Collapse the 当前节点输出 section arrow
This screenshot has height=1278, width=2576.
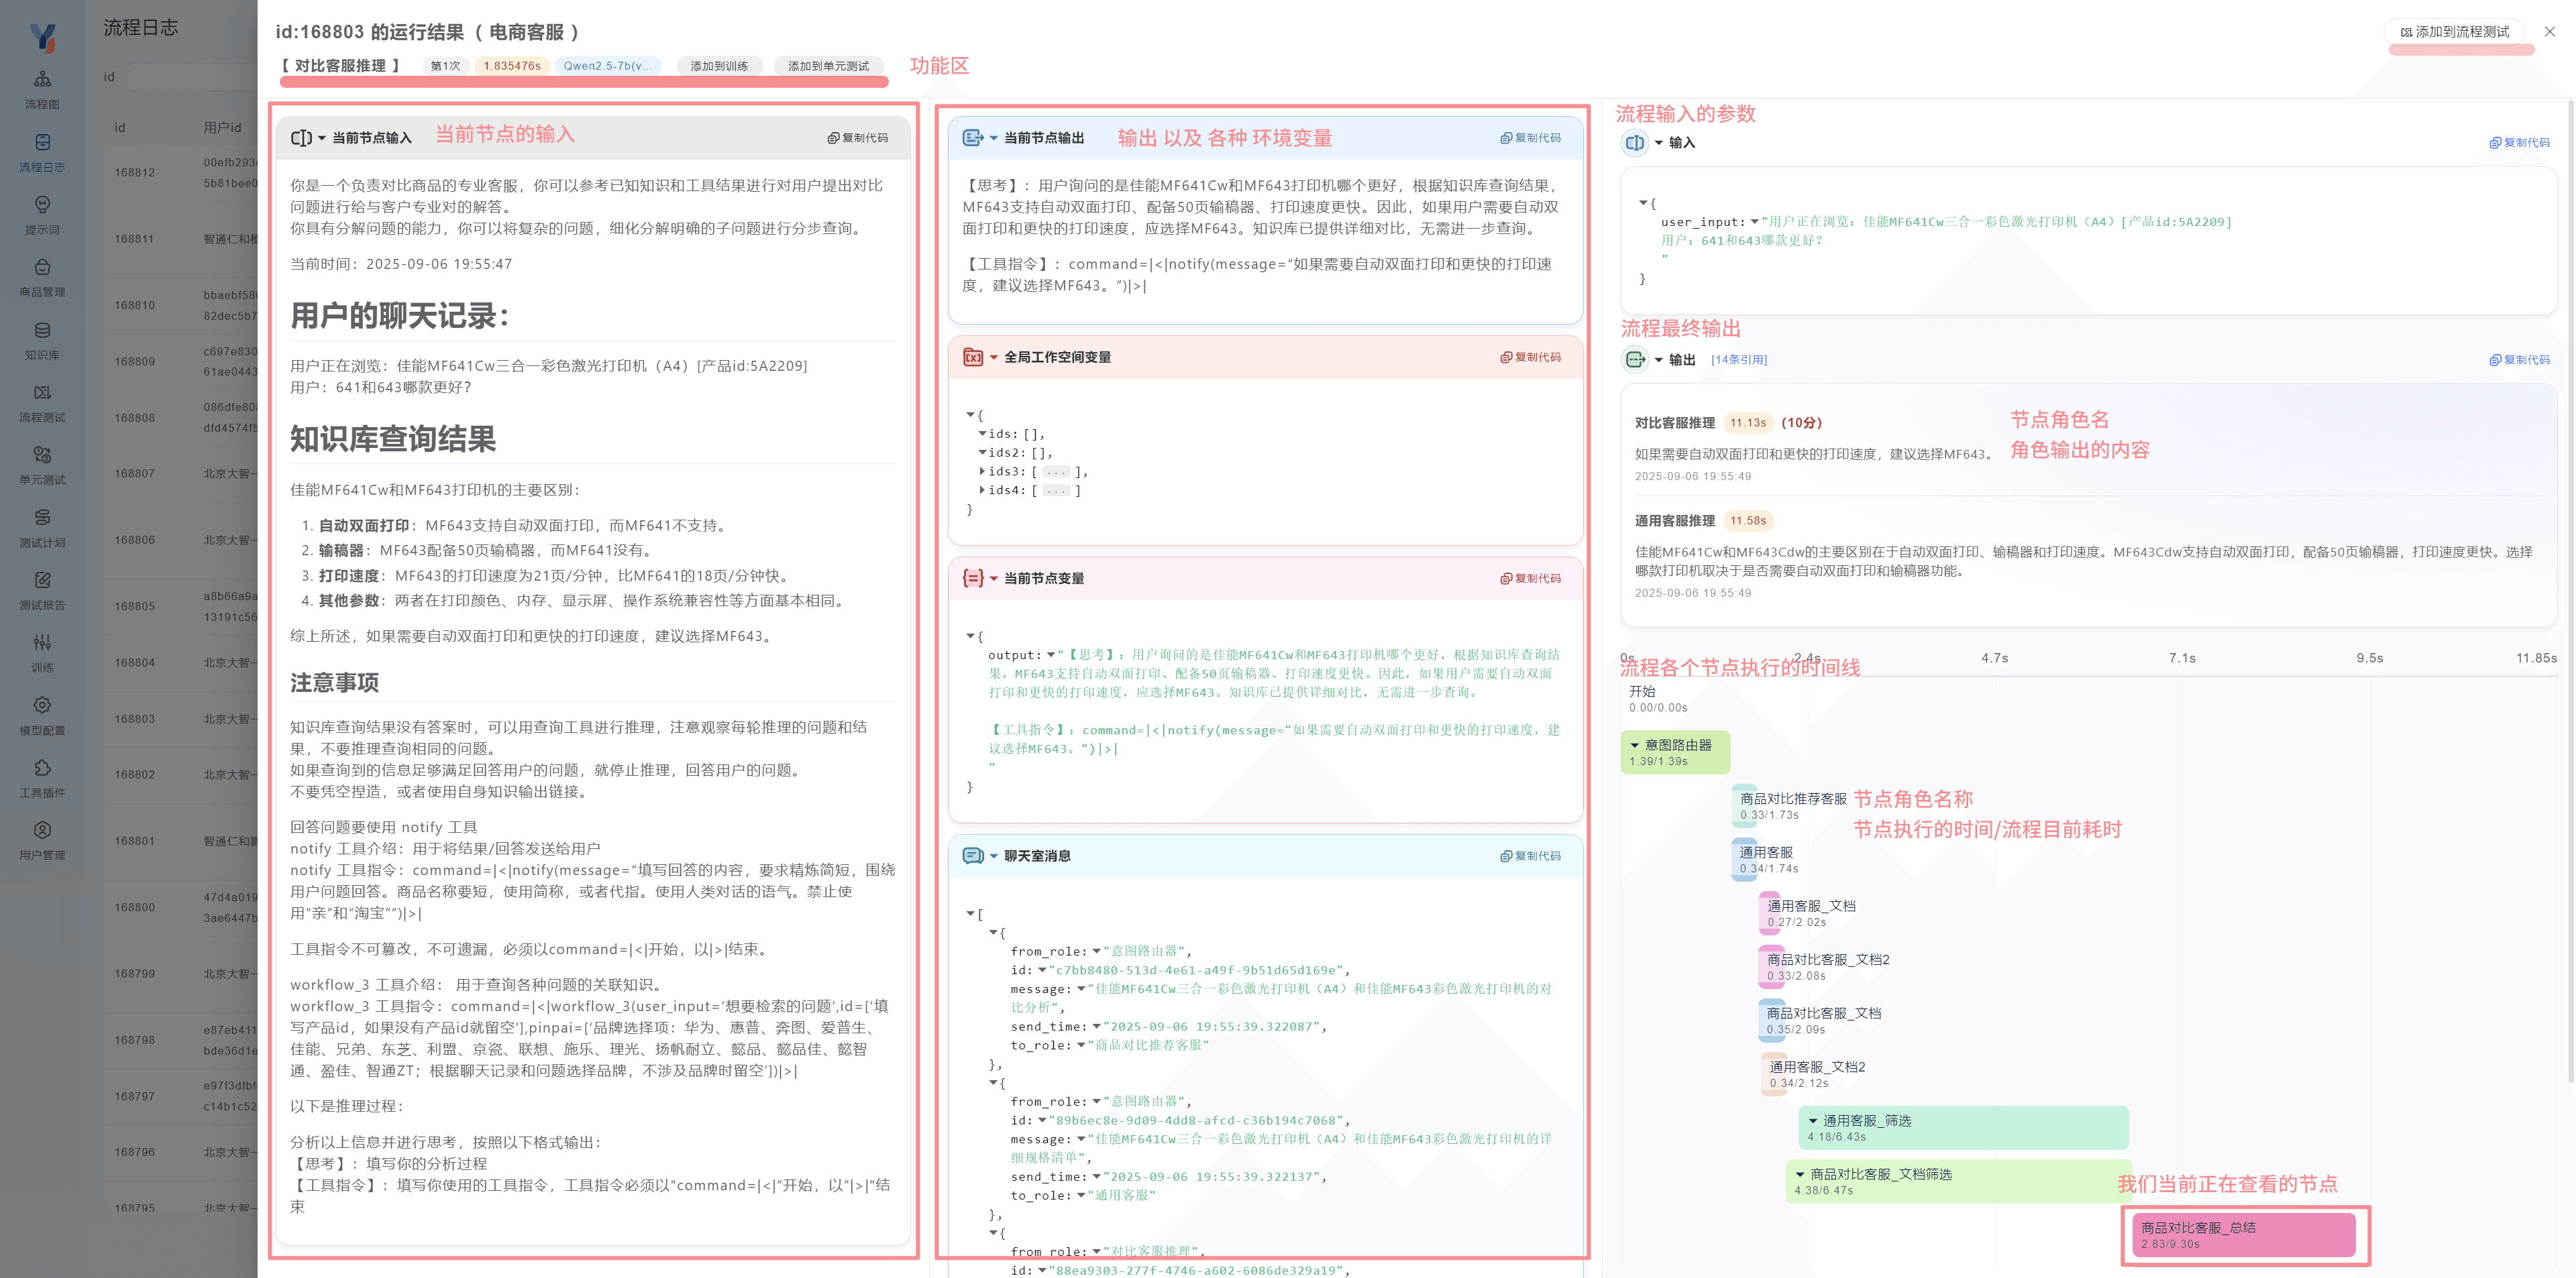point(994,138)
